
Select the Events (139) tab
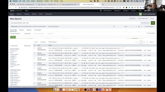tap(13, 30)
